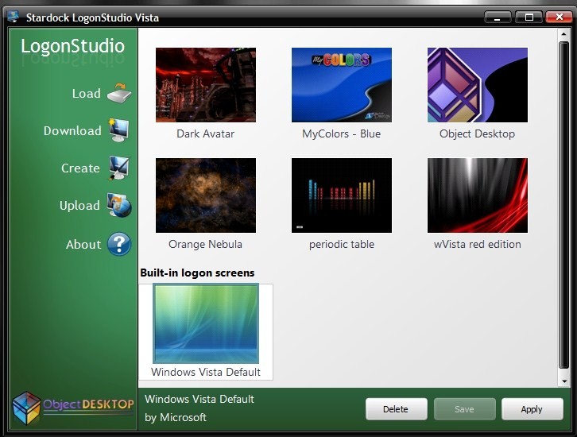
Task: Select the Download menu label
Action: tap(72, 130)
